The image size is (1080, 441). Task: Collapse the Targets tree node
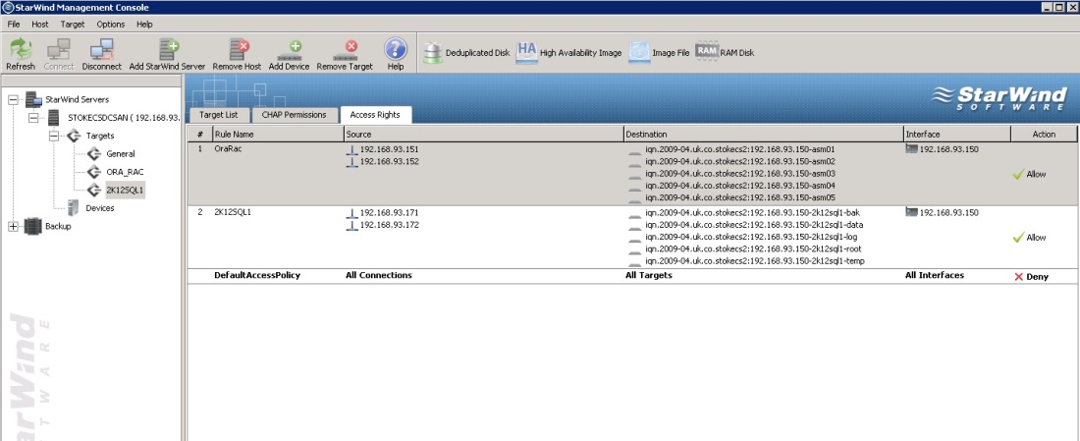tap(54, 136)
